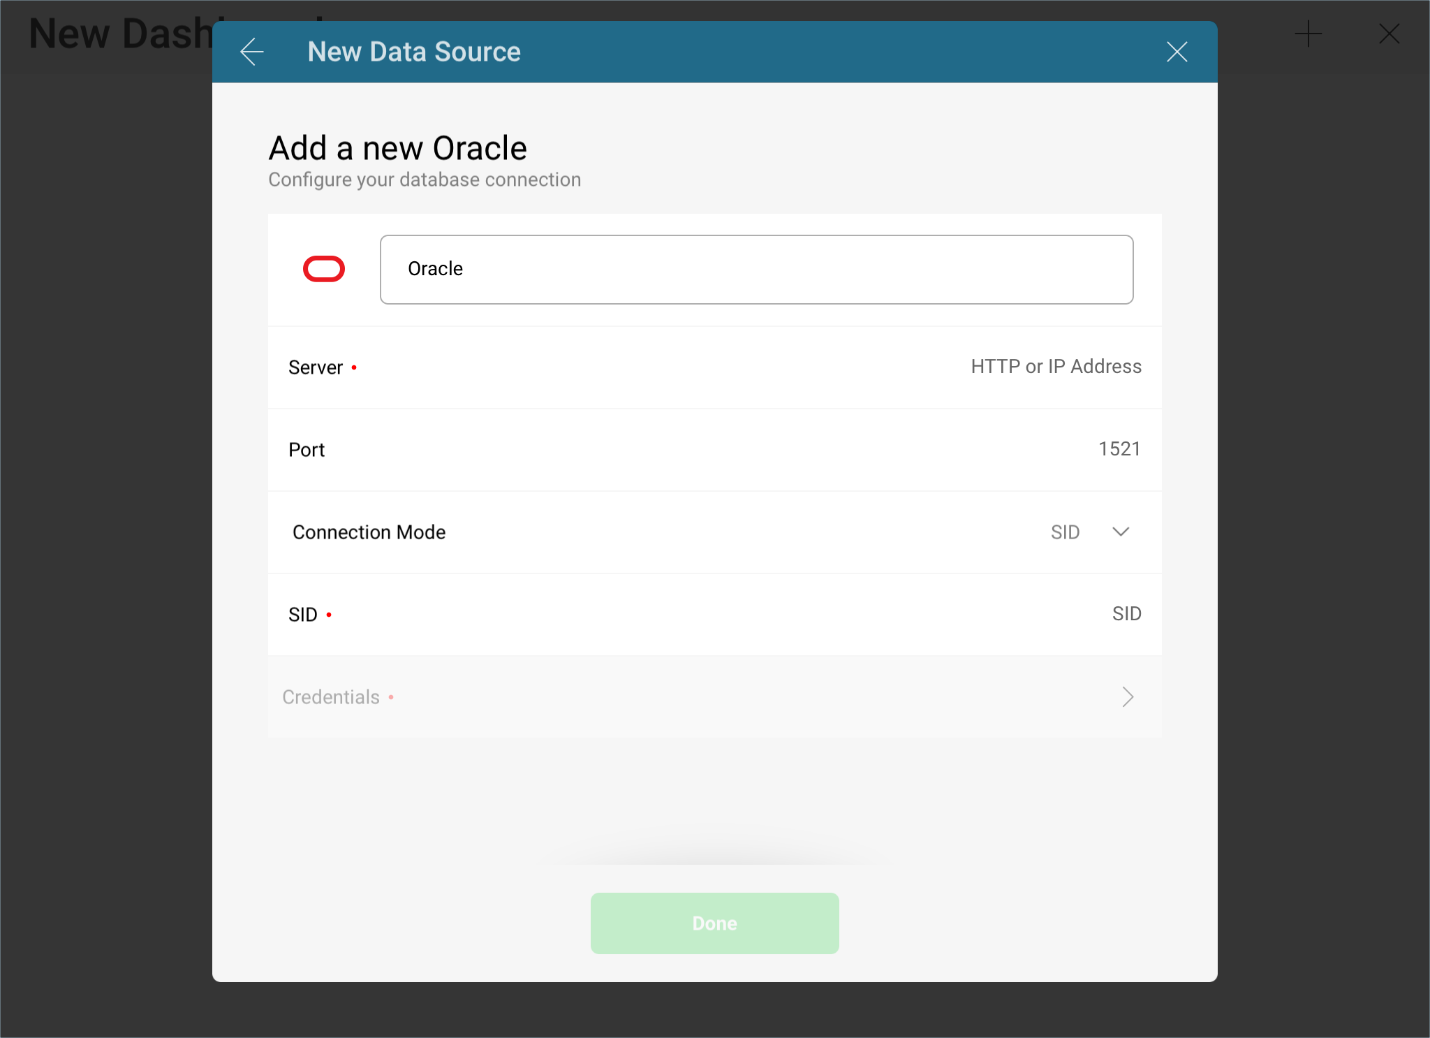The width and height of the screenshot is (1430, 1038).
Task: Edit the Oracle data source name field
Action: click(x=756, y=270)
